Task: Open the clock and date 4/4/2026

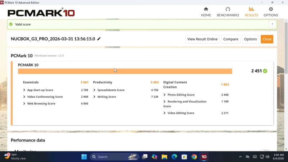Action: 278,157
